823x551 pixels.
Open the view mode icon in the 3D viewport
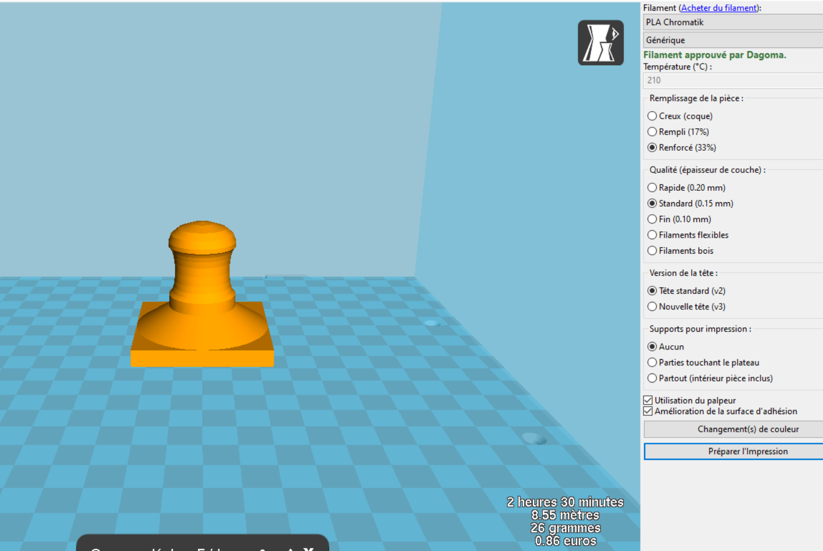[x=600, y=43]
